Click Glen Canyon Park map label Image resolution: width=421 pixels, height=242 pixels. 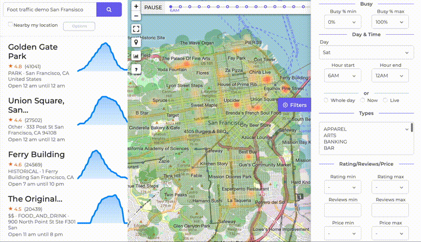[192, 226]
